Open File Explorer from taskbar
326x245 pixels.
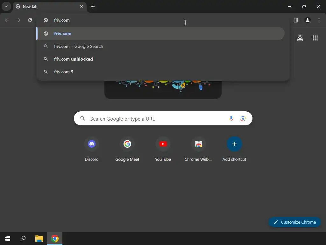point(39,239)
